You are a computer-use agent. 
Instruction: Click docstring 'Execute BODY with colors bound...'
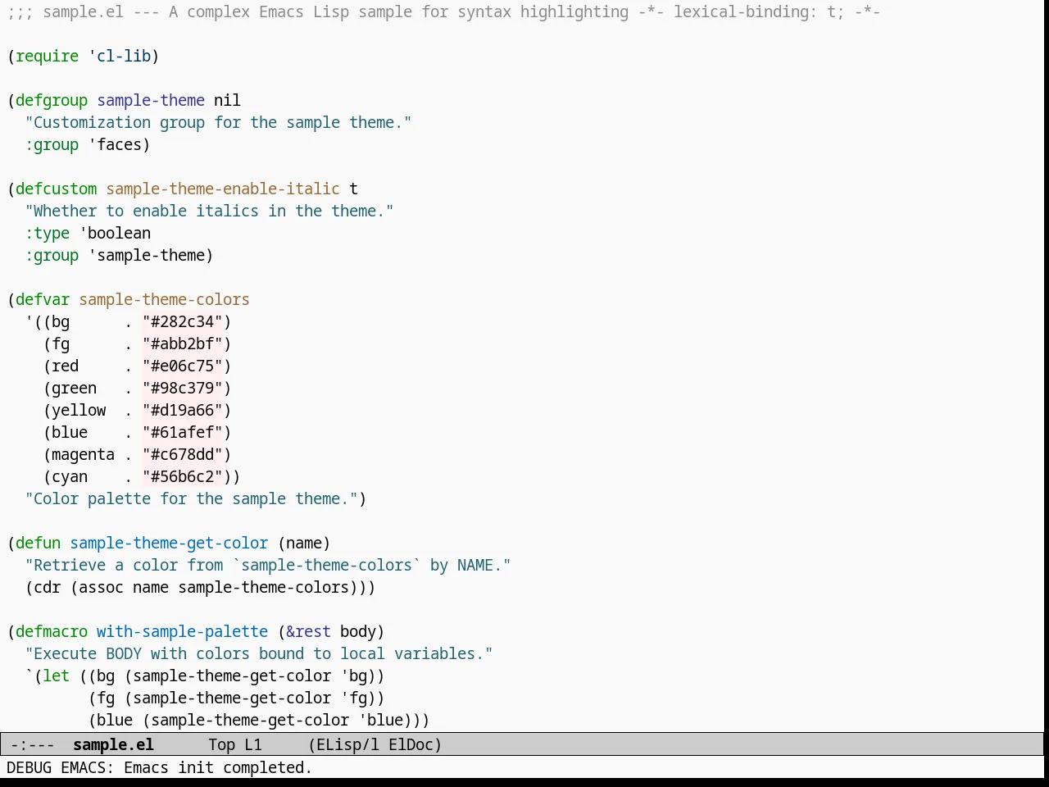click(x=259, y=653)
